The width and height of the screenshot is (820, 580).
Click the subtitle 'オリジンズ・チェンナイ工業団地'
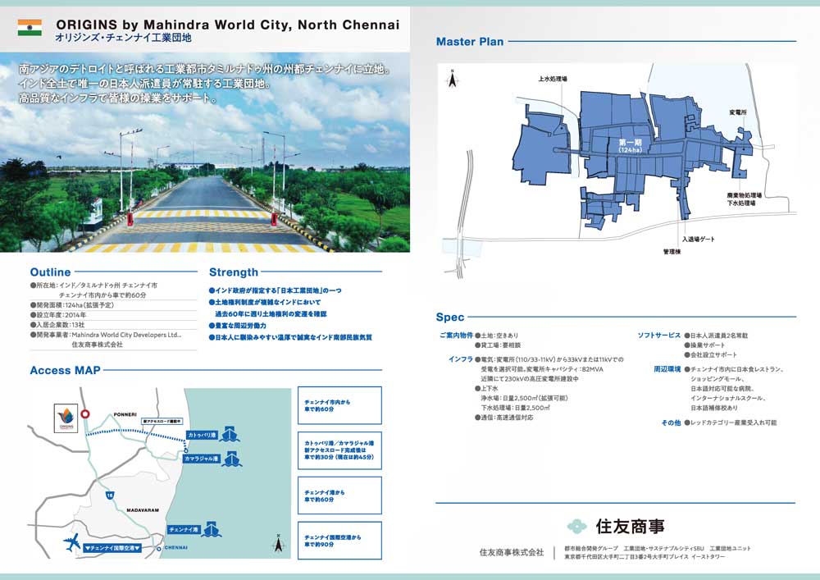click(x=124, y=38)
